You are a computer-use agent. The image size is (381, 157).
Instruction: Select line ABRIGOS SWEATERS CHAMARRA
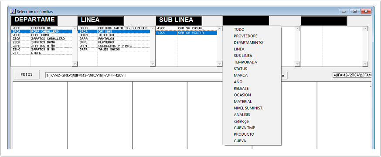pos(114,28)
